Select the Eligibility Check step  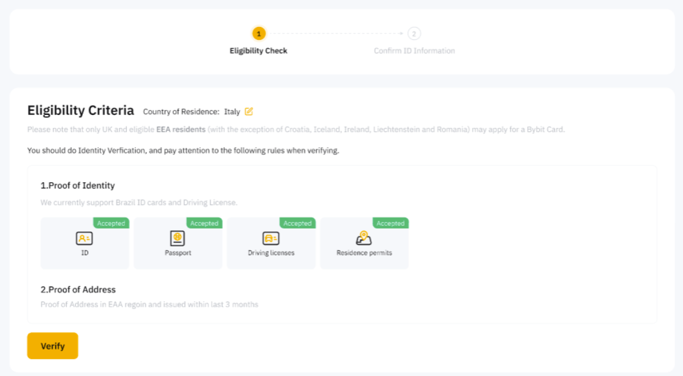(x=258, y=50)
